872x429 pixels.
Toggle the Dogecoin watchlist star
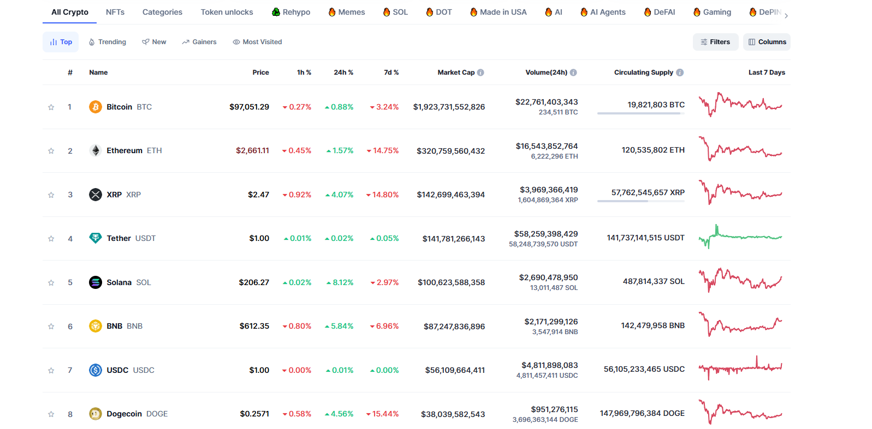coord(51,414)
